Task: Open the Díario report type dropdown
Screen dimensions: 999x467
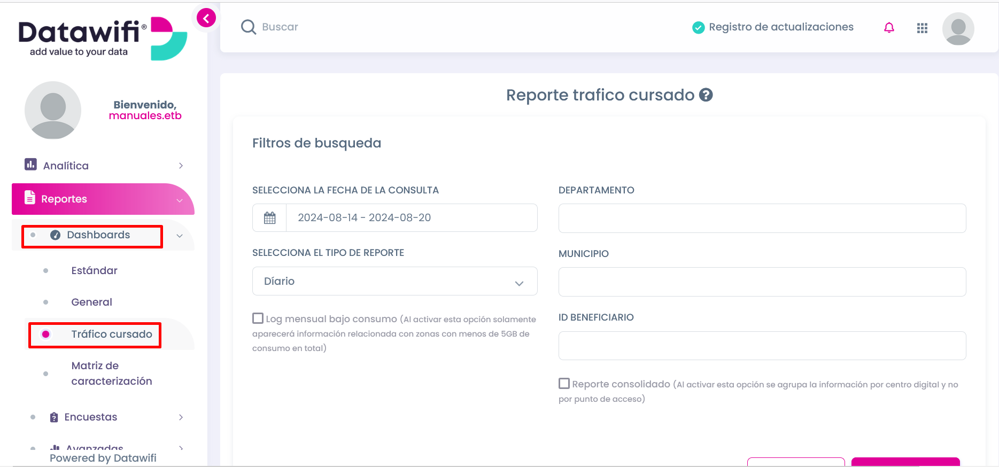Action: [x=394, y=281]
